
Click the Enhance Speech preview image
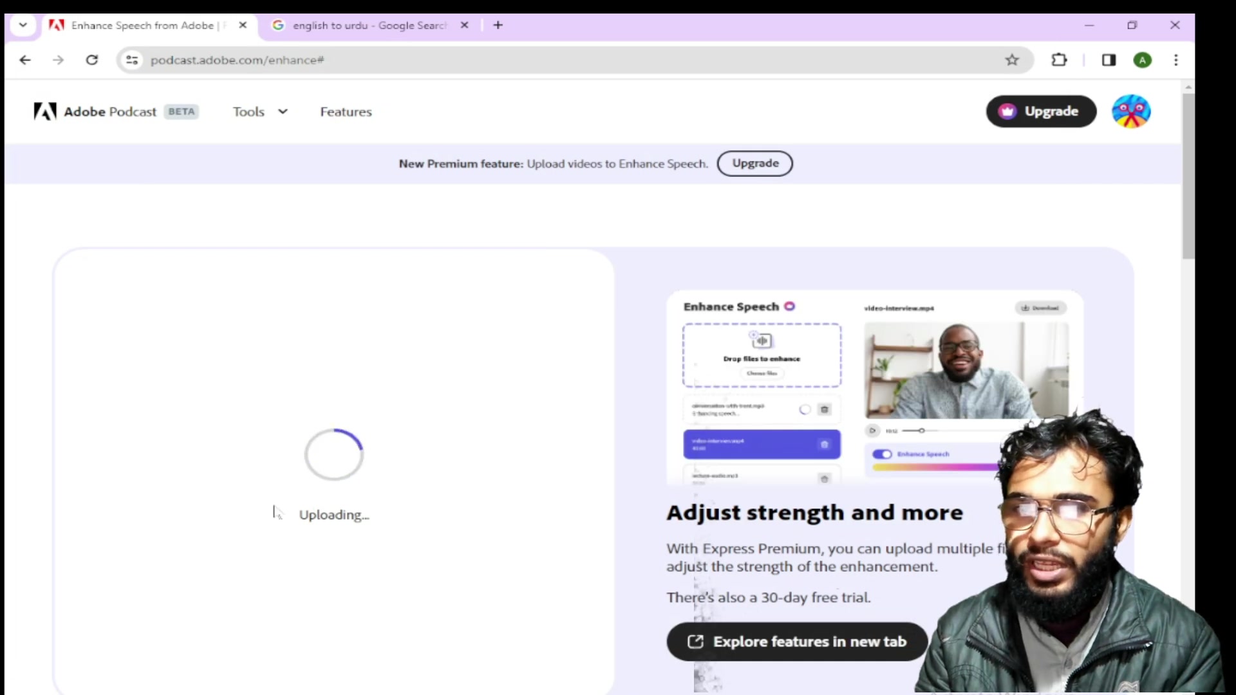(875, 387)
